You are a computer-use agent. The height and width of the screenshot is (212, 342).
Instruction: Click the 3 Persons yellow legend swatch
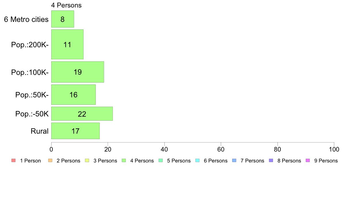coord(87,160)
